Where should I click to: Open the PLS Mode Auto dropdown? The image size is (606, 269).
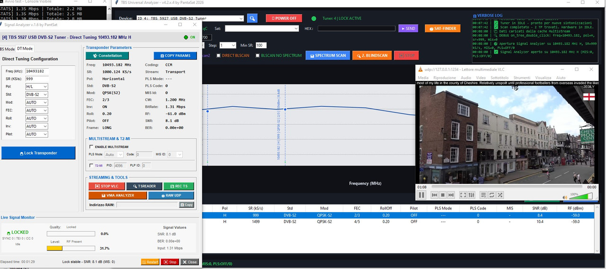tap(114, 155)
